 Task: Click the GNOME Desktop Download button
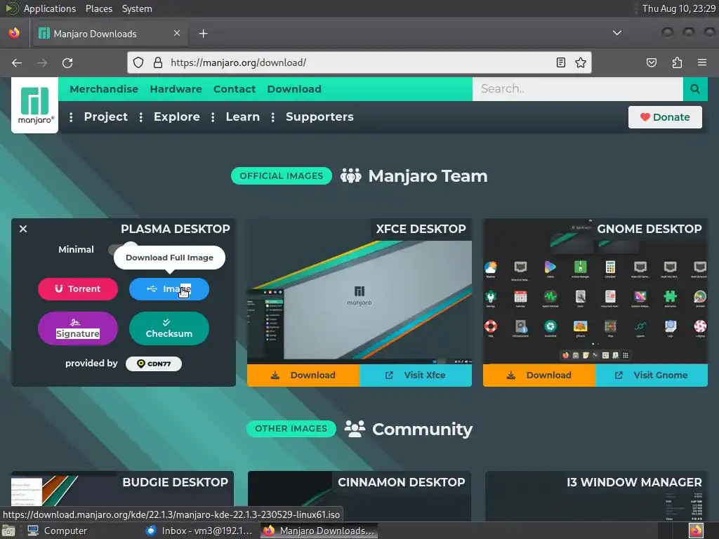(539, 375)
